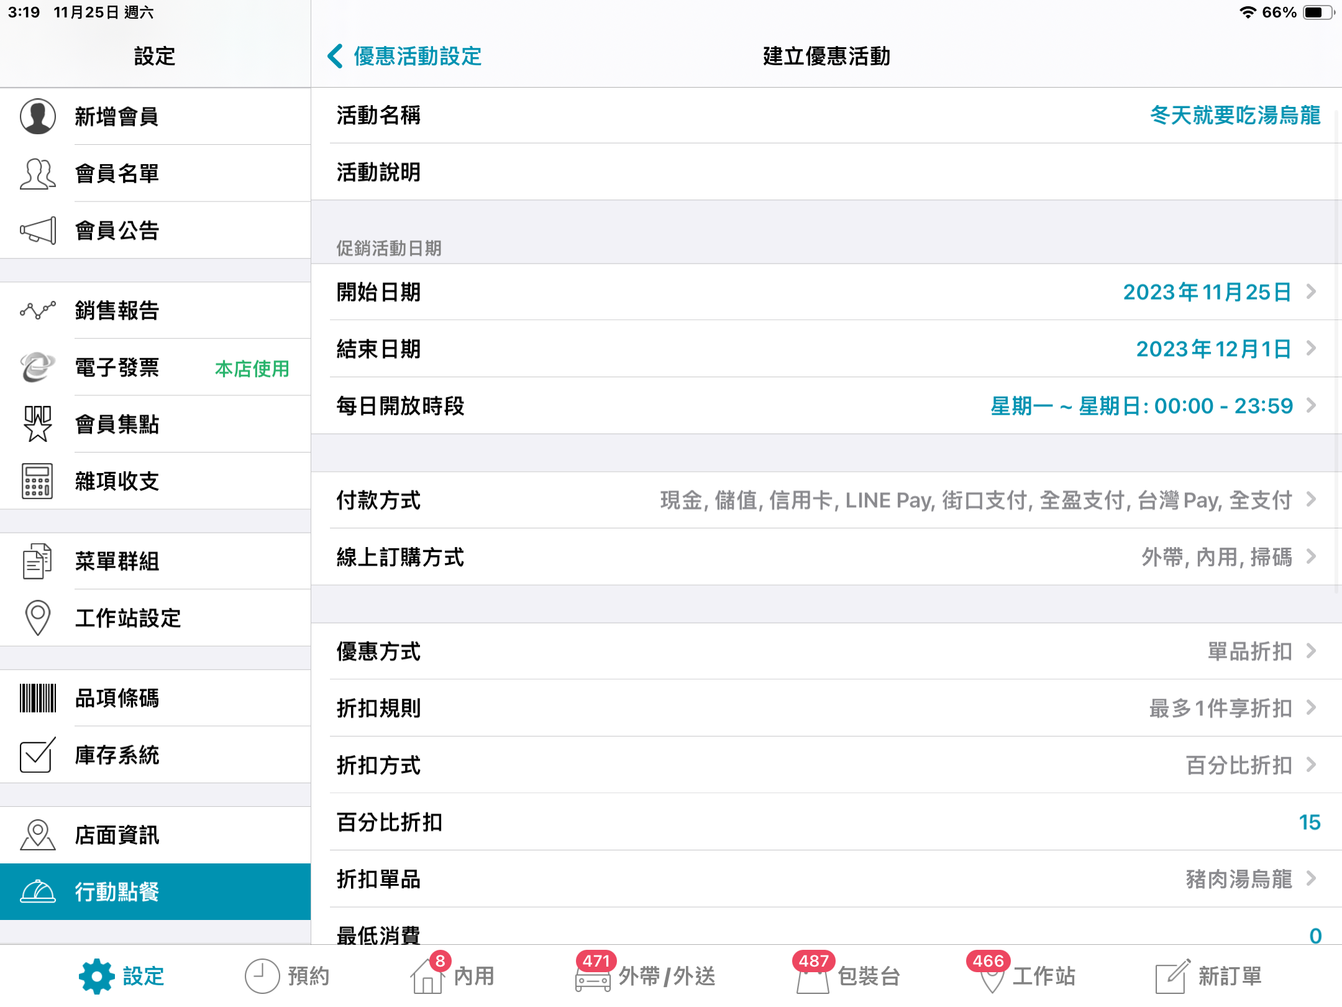Switch to the 外帶/外送 tab
The height and width of the screenshot is (1007, 1342).
645,975
